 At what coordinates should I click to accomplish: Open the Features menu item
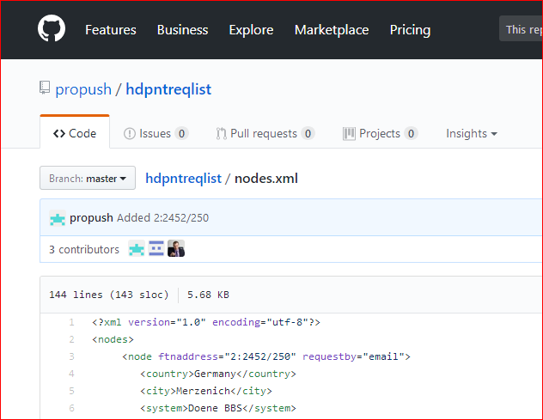coord(111,30)
